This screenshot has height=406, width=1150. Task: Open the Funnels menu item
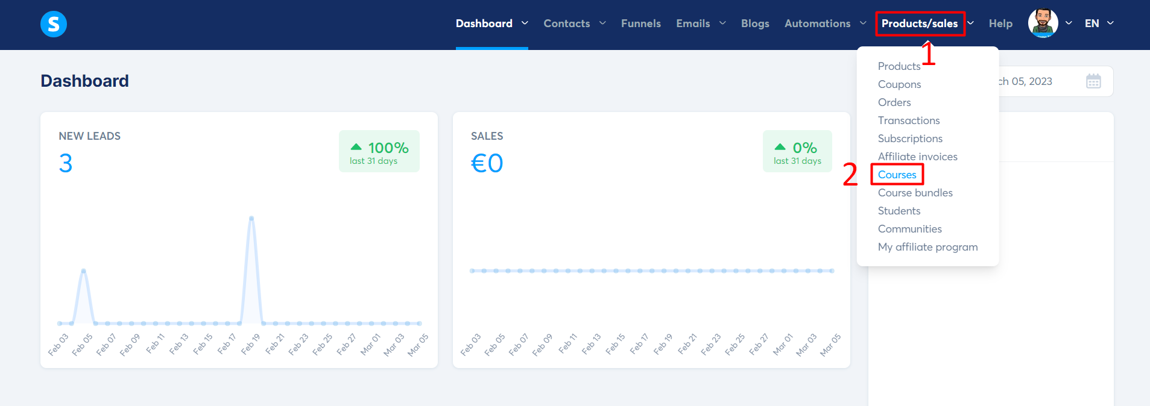[641, 23]
